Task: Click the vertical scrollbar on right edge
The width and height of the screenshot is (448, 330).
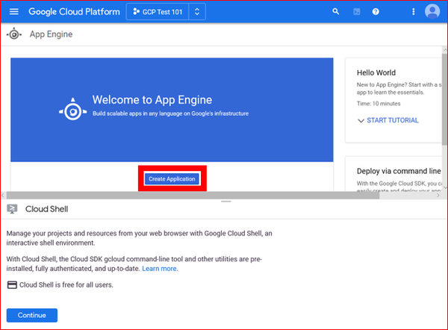Action: [x=444, y=100]
